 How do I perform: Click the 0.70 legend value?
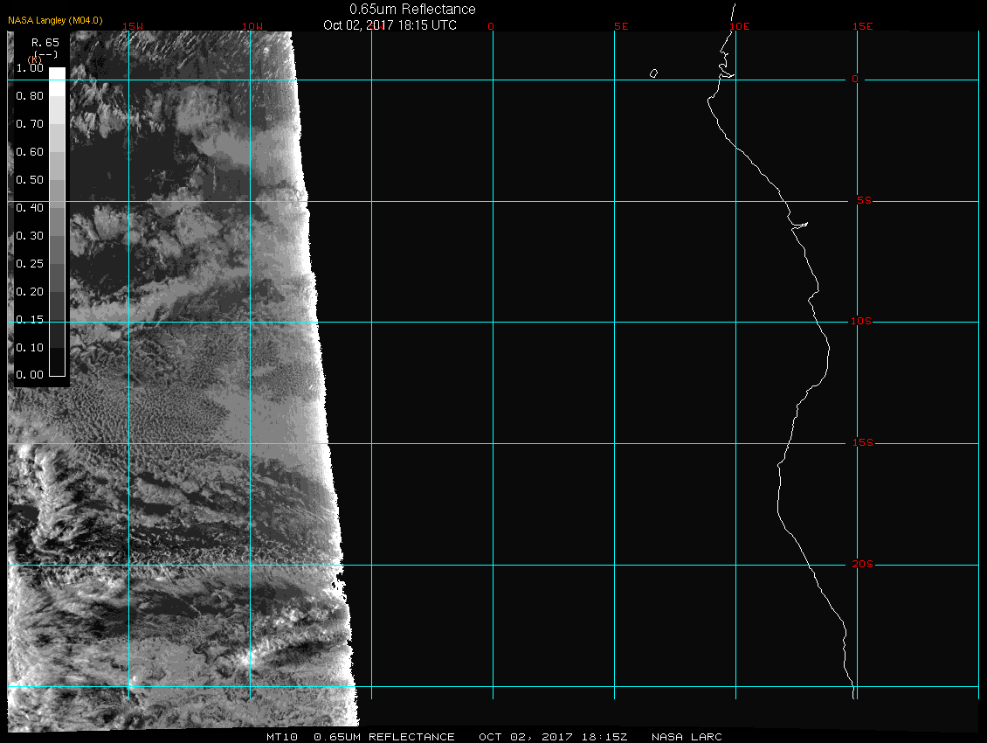[x=30, y=123]
